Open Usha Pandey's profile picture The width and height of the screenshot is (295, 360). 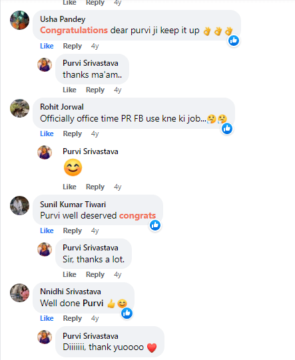pyautogui.click(x=19, y=20)
